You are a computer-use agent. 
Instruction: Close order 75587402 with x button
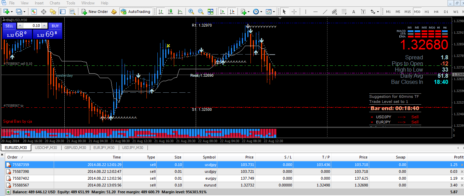click(x=462, y=178)
